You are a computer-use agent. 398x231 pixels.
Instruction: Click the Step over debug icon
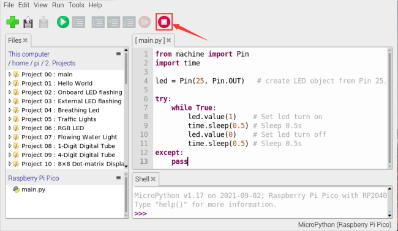click(x=98, y=22)
